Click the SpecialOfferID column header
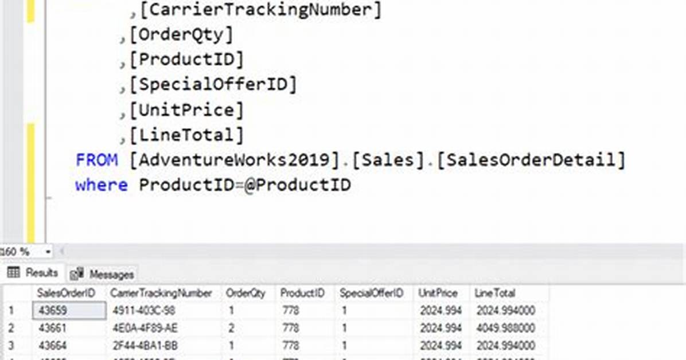This screenshot has height=360, width=686. click(x=372, y=293)
